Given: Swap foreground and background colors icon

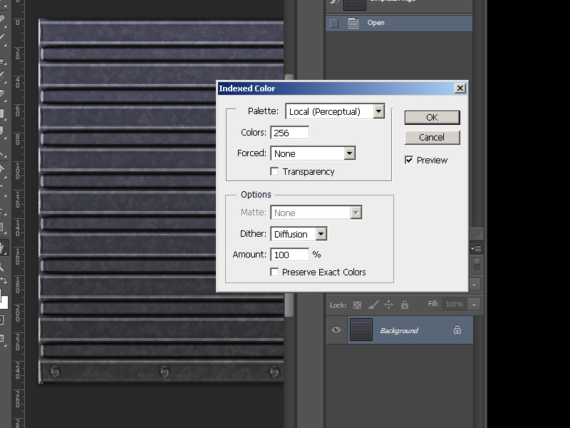Looking at the screenshot, I should pyautogui.click(x=4, y=280).
